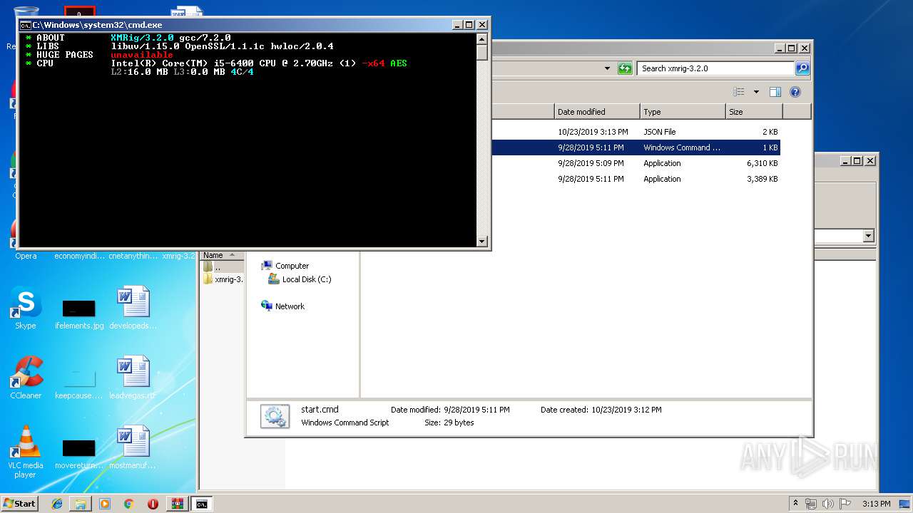
Task: Launch Opera from the taskbar
Action: point(153,504)
